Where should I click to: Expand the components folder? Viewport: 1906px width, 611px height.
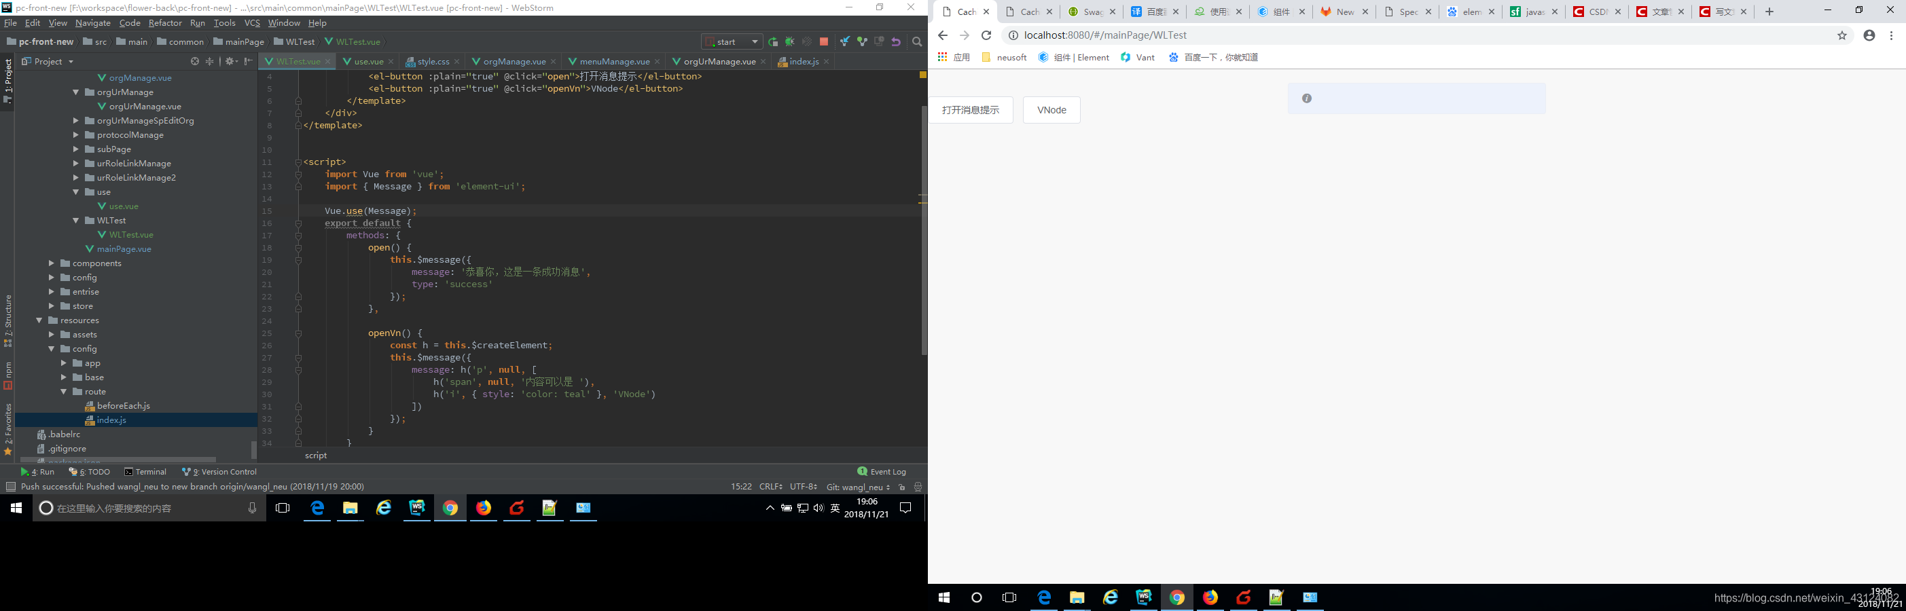coord(51,263)
